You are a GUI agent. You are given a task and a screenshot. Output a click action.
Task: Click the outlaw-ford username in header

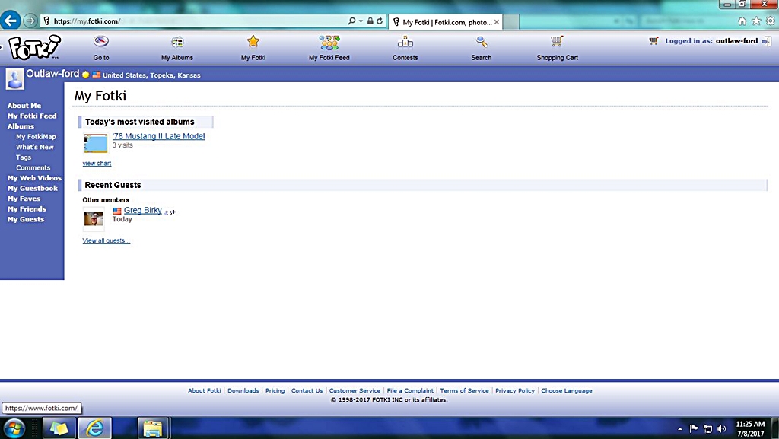point(736,41)
